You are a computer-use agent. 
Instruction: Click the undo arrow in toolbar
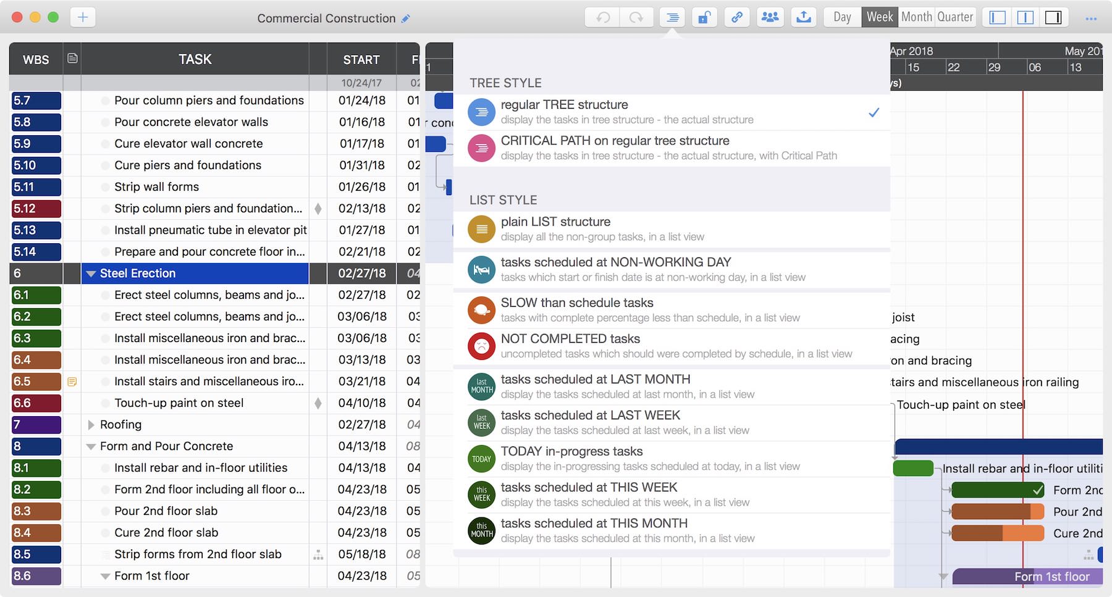tap(602, 17)
